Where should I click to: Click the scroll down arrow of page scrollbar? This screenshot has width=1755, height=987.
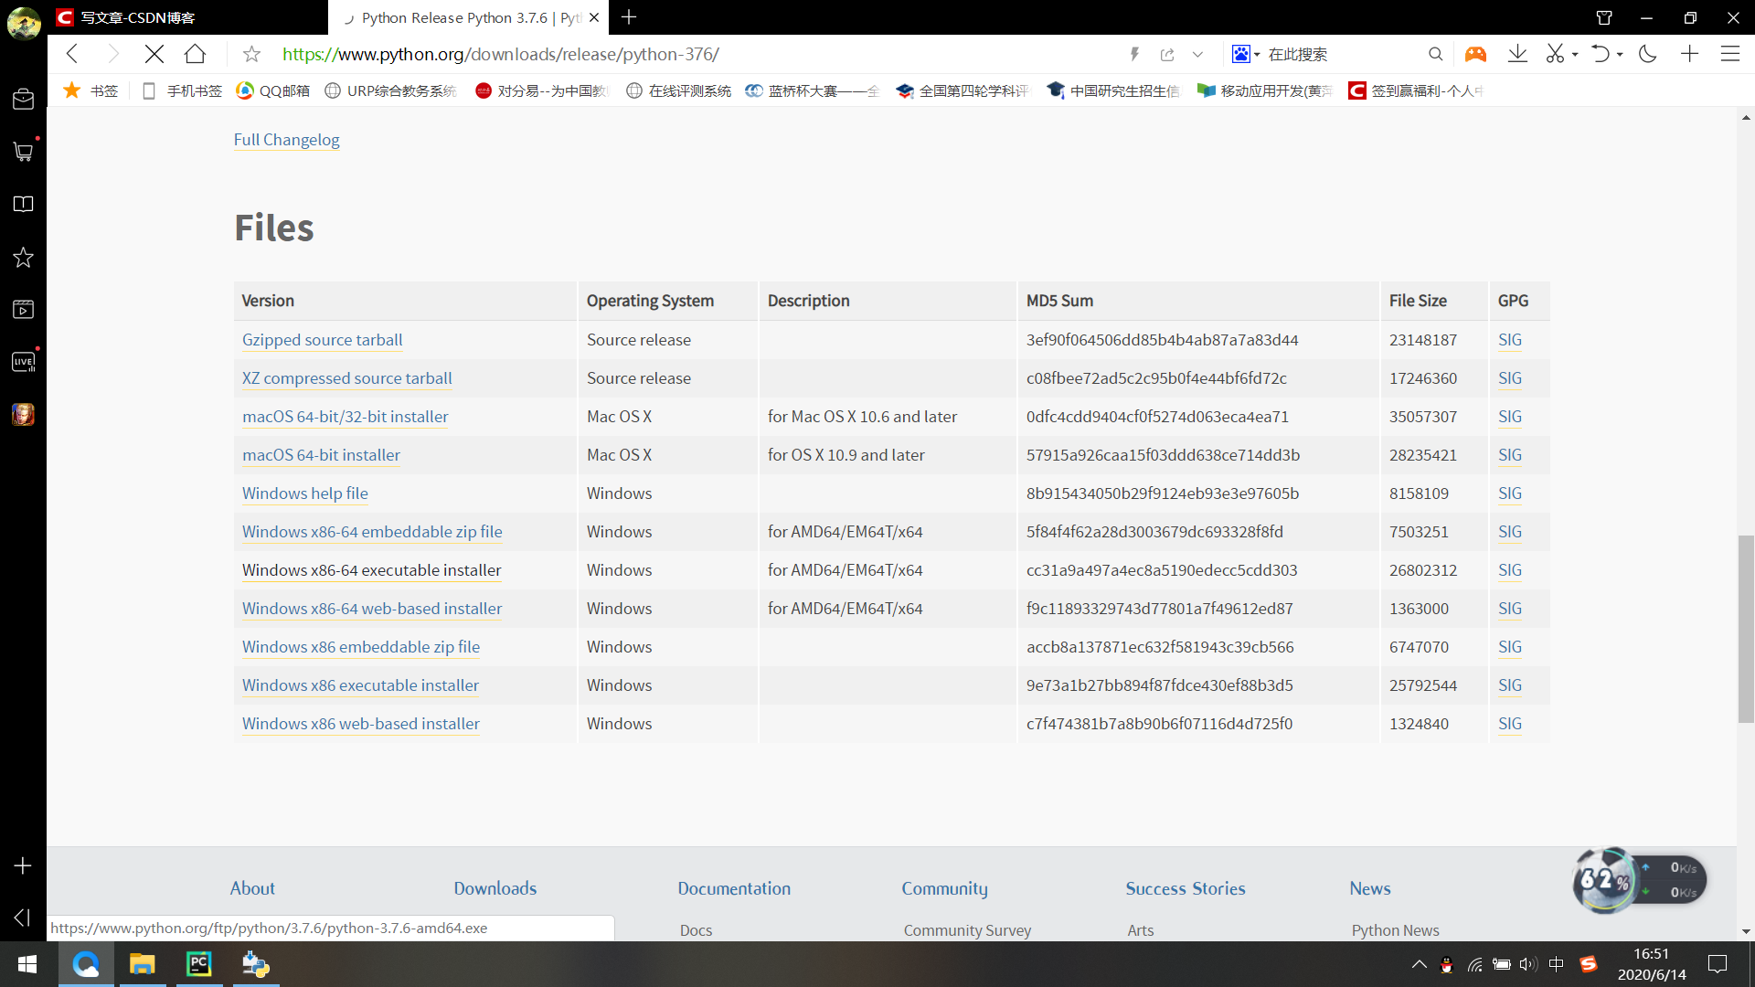click(1746, 931)
